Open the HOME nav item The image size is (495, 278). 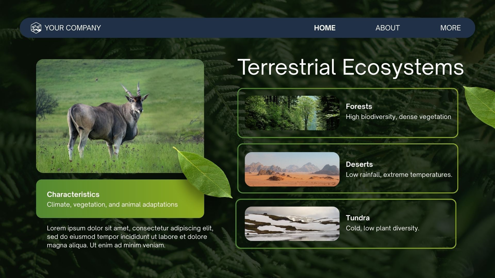point(325,28)
